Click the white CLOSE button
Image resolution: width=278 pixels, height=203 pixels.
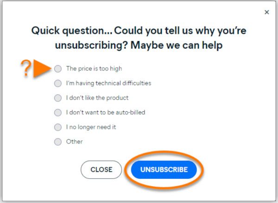tap(101, 170)
